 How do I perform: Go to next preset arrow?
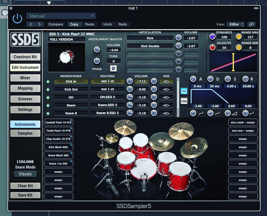(40, 24)
